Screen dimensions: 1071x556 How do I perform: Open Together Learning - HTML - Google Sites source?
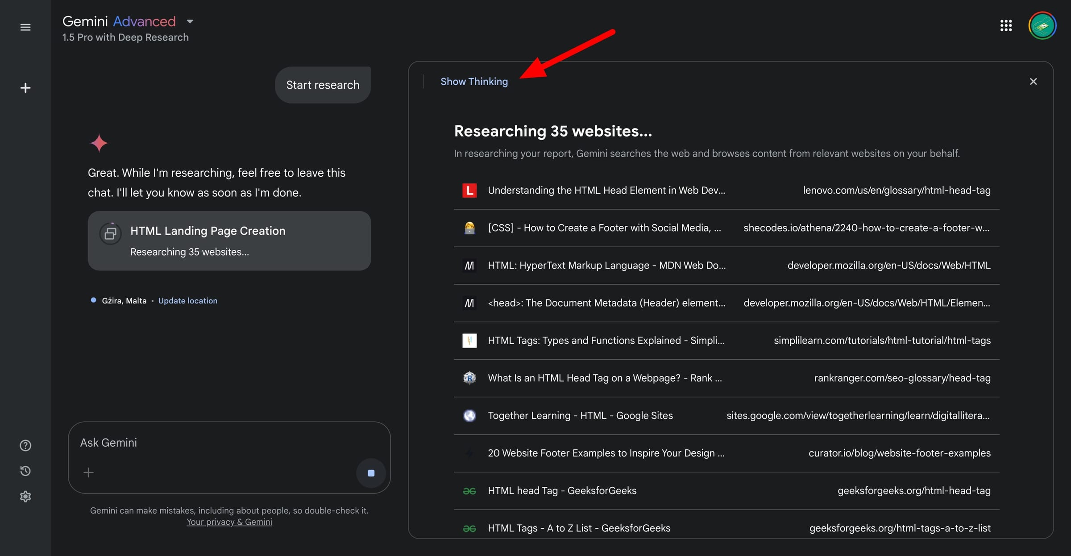(580, 415)
